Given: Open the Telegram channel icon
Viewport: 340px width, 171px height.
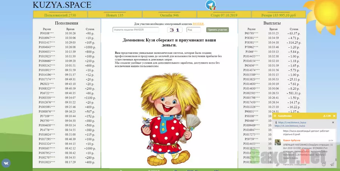Looking at the screenshot, I should (210, 5).
